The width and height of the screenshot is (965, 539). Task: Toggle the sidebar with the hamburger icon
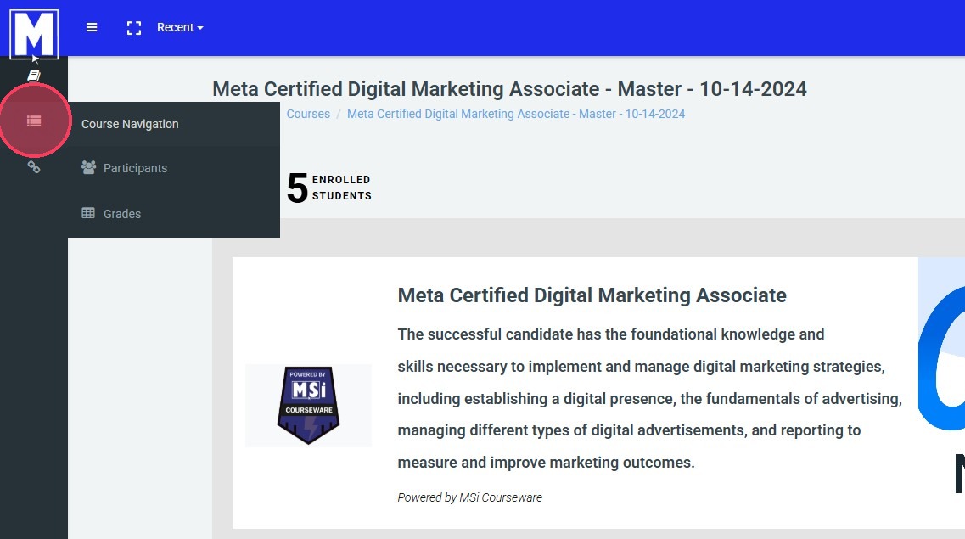coord(92,28)
